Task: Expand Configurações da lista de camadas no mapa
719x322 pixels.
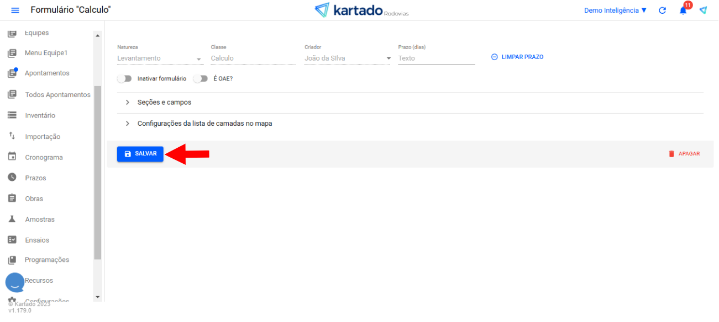Action: tap(204, 124)
